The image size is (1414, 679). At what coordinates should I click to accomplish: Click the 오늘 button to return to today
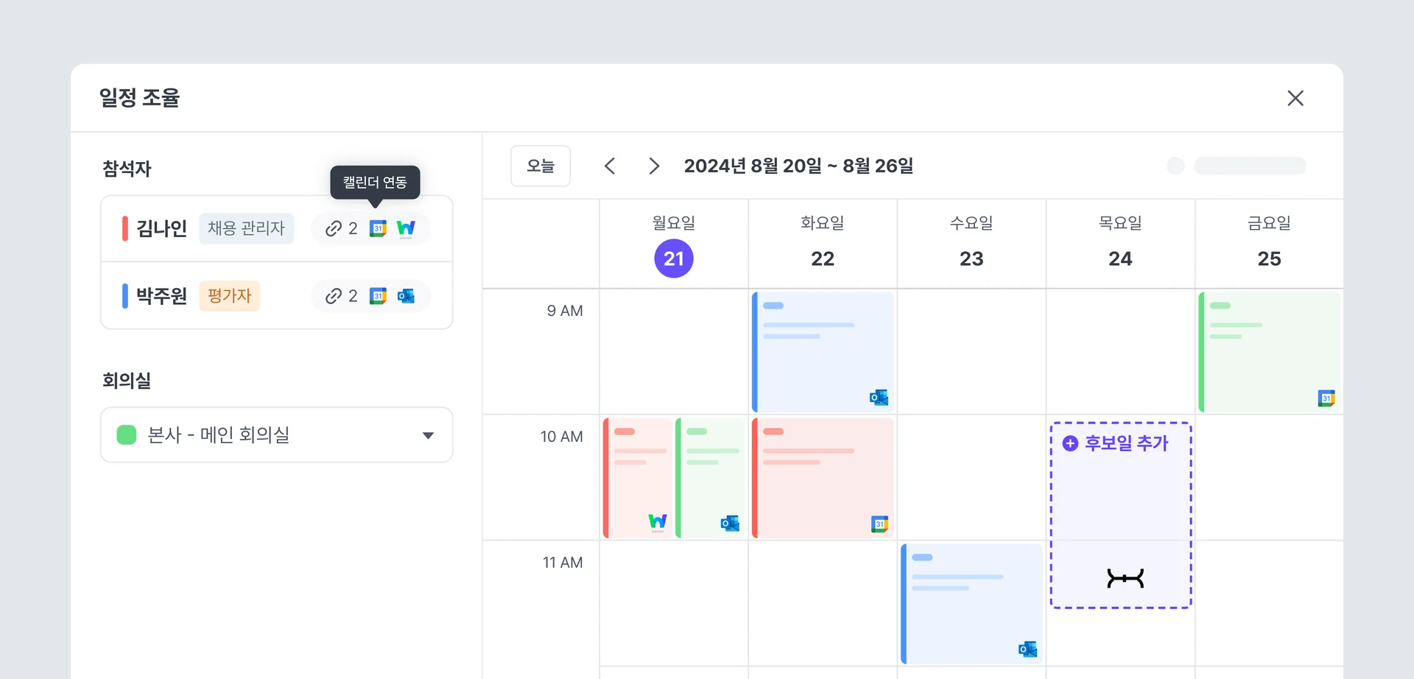tap(541, 166)
